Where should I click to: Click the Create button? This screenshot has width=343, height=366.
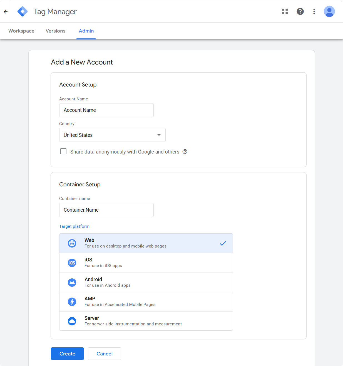pos(67,353)
